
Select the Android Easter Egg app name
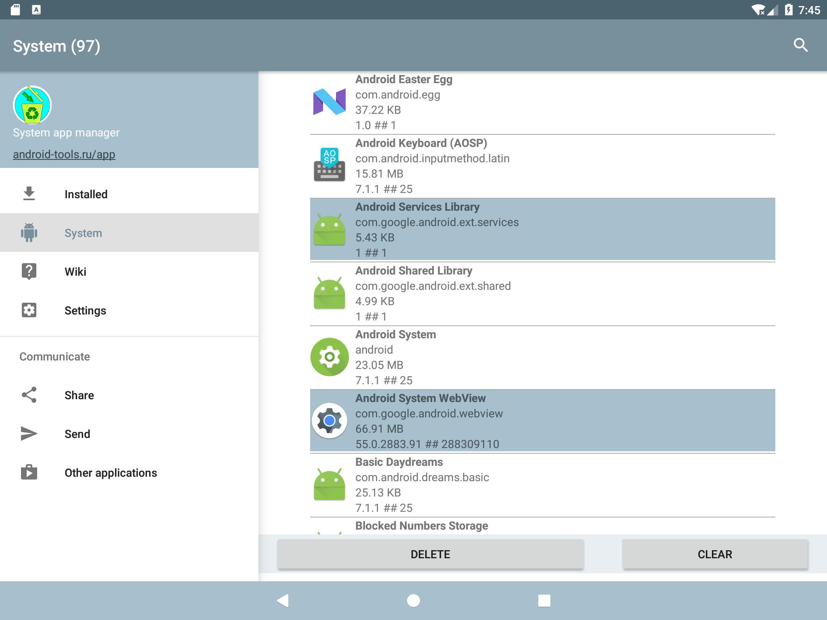click(x=404, y=80)
